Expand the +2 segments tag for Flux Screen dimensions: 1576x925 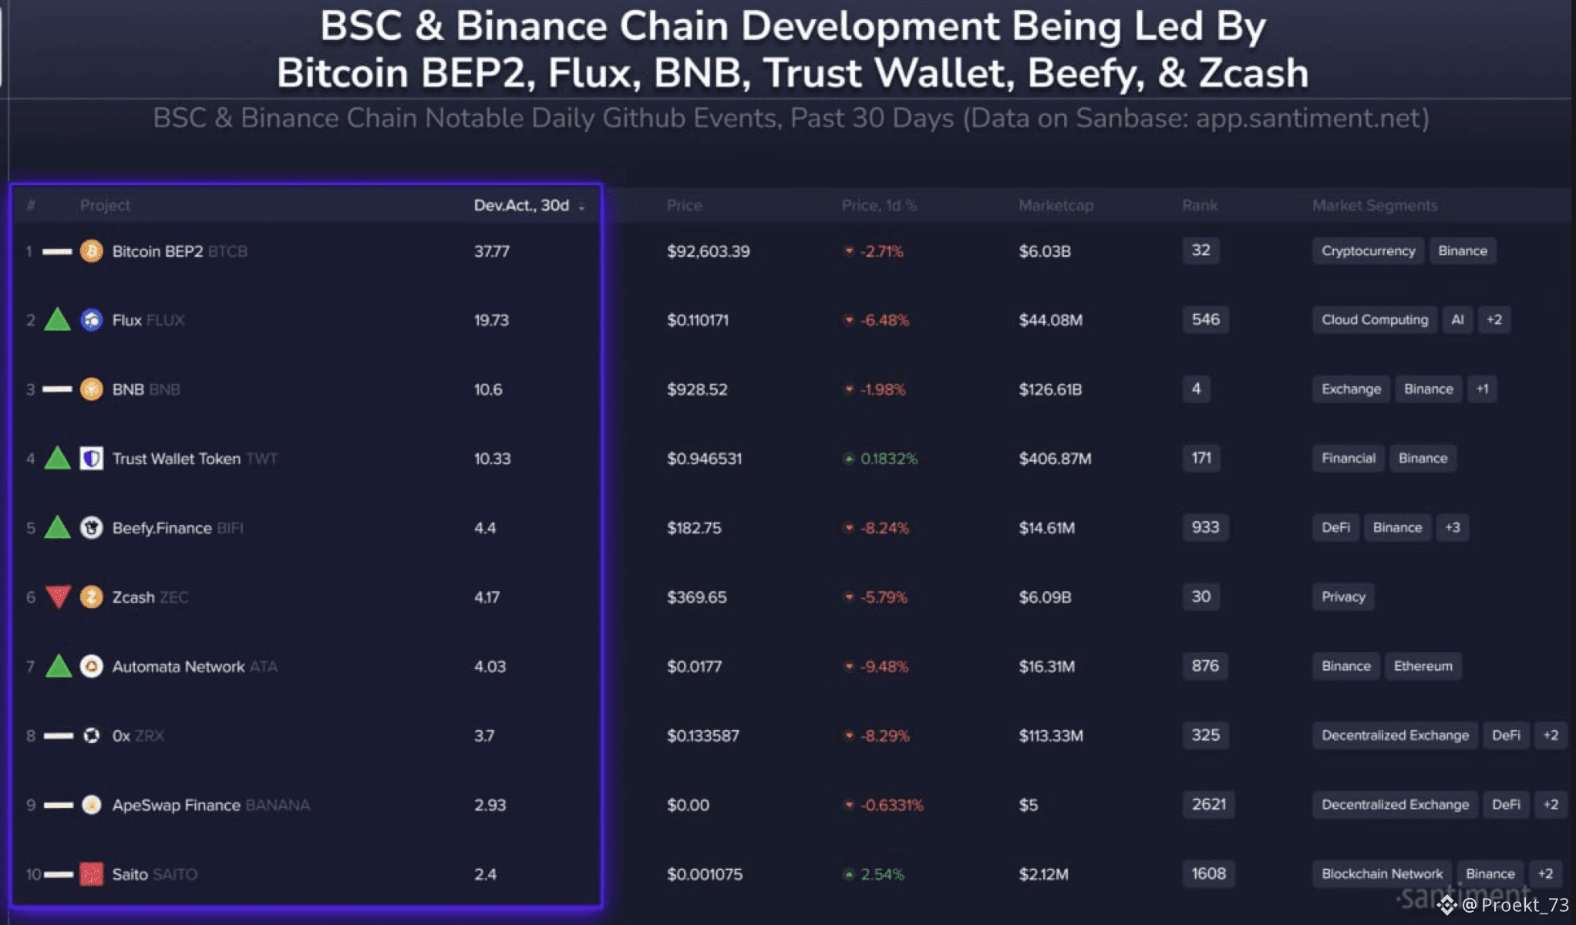point(1493,320)
